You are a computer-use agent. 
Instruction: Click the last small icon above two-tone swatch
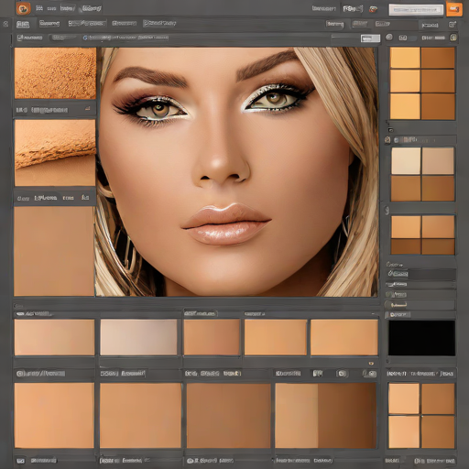369,374
